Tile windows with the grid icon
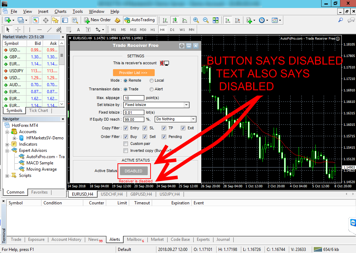This screenshot has height=253, width=356. [x=216, y=20]
